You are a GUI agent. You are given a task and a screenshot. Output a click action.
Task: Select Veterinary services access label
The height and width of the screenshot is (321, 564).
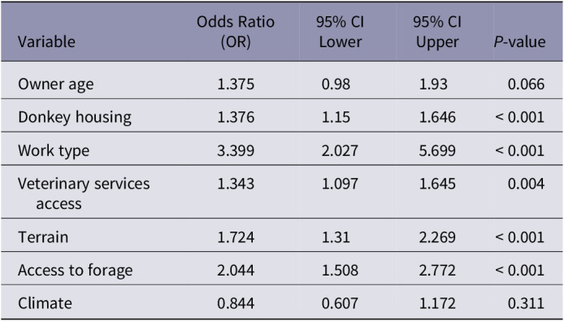tap(84, 193)
